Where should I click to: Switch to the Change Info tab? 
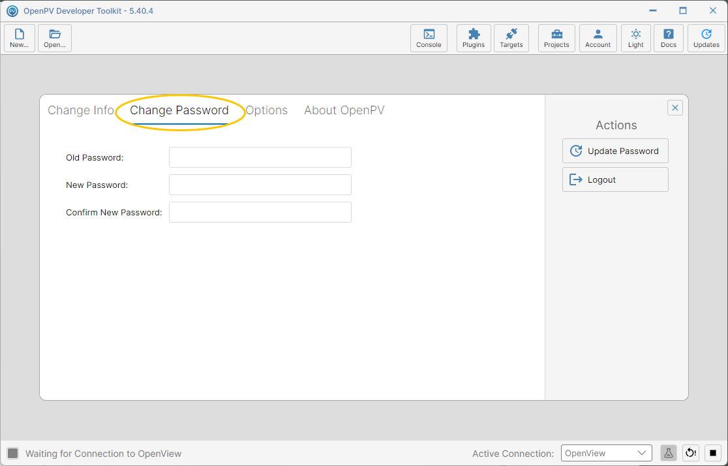(81, 110)
